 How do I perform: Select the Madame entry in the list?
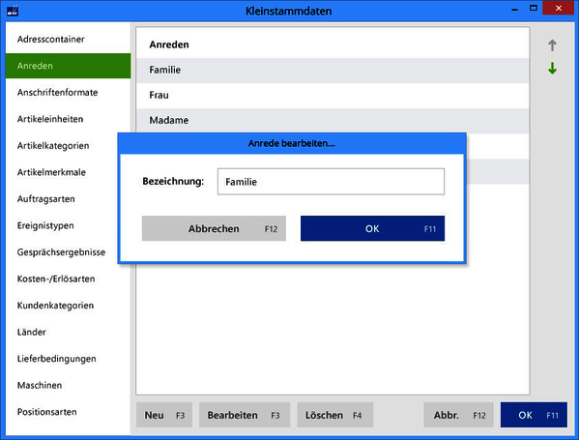coord(333,121)
